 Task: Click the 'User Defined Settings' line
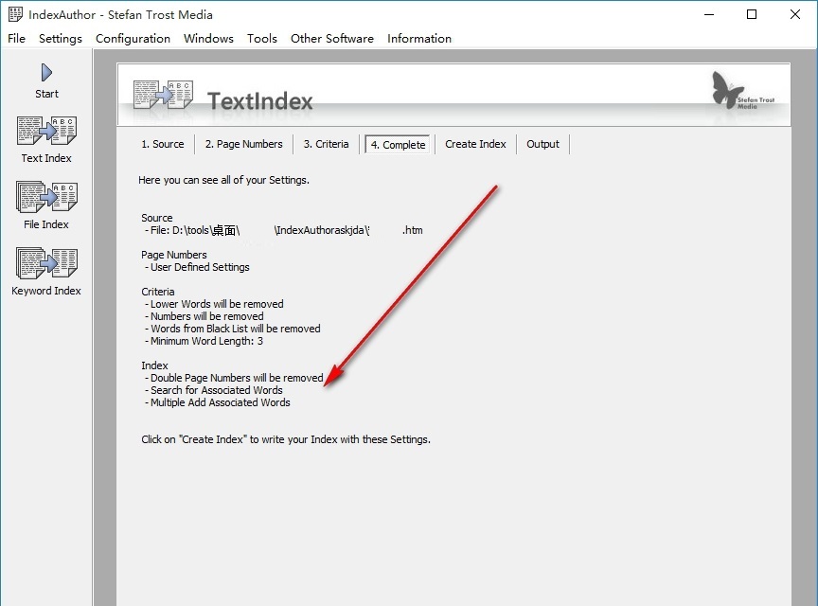[x=197, y=267]
